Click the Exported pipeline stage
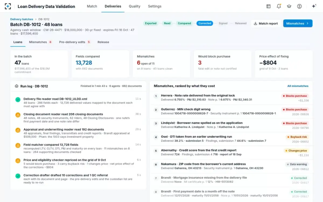 click(151, 23)
